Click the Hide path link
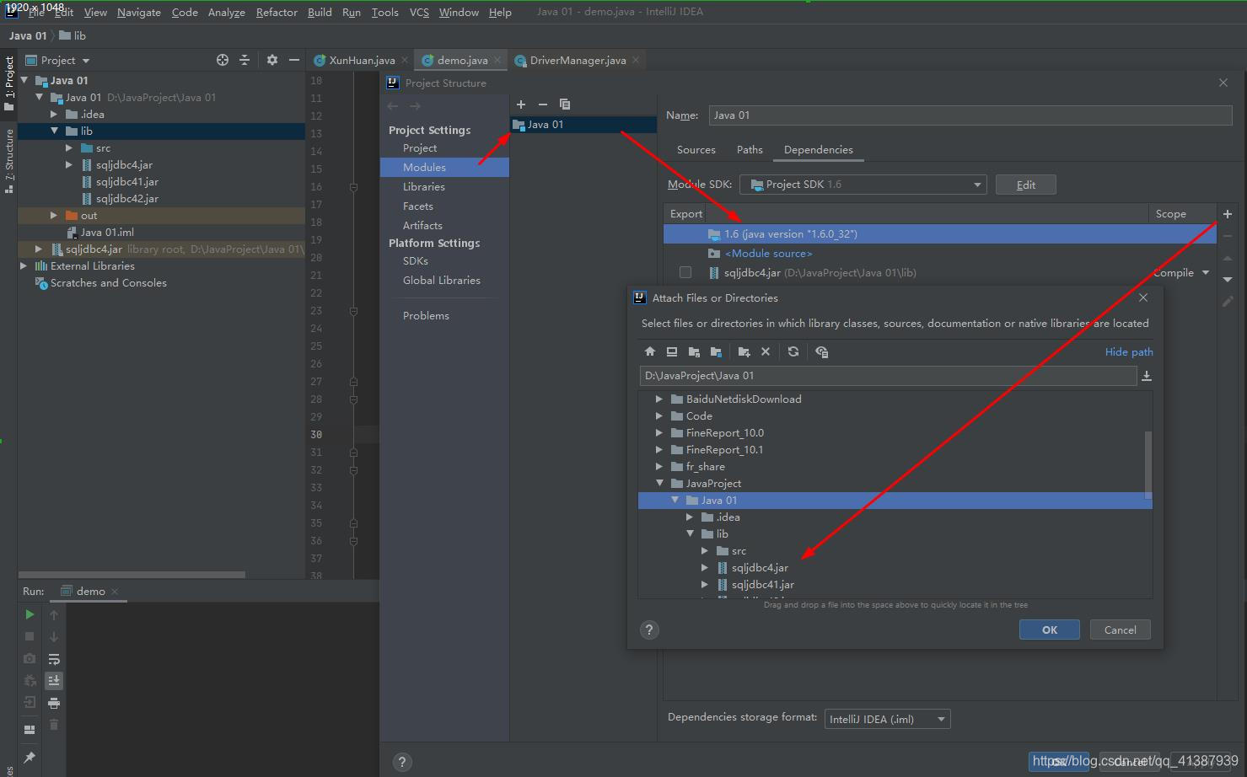Viewport: 1247px width, 777px height. click(x=1129, y=351)
